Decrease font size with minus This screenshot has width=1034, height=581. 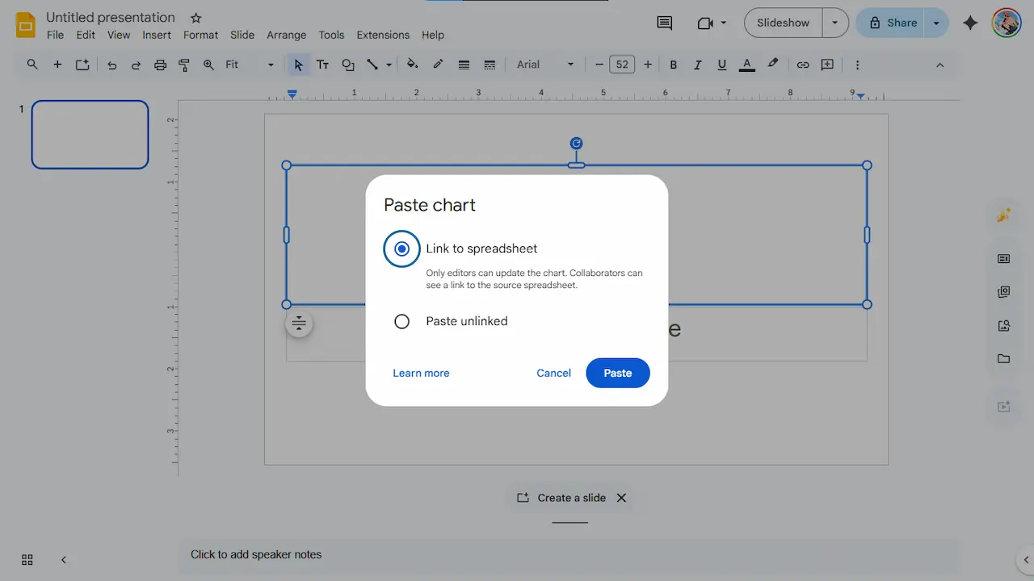(599, 65)
